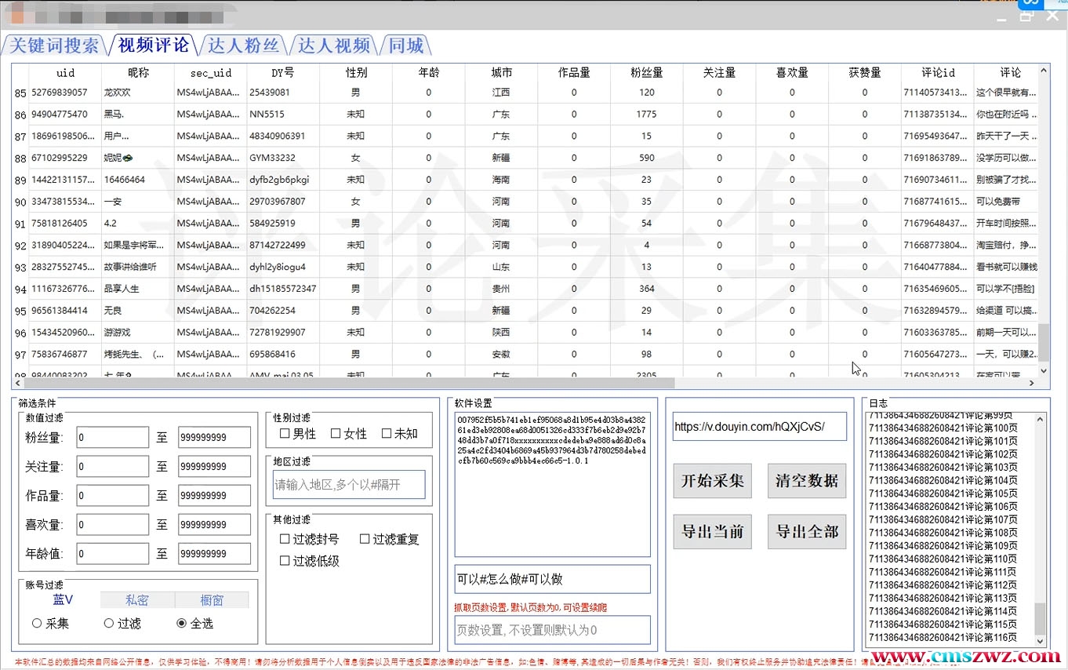Click the 开始采集 button
Viewport: 1068px width, 670px height.
click(x=712, y=481)
